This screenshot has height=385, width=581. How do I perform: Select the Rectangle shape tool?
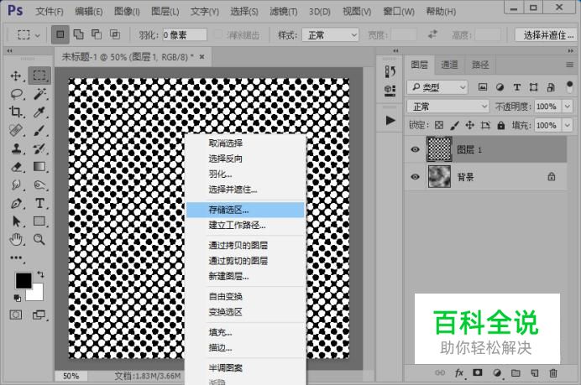(39, 221)
